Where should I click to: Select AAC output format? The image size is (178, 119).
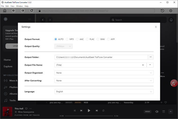[x=77, y=39]
